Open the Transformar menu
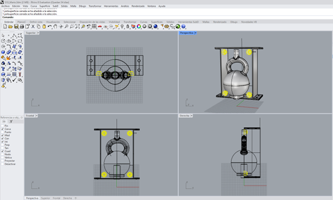The width and height of the screenshot is (333, 200). (x=95, y=6)
